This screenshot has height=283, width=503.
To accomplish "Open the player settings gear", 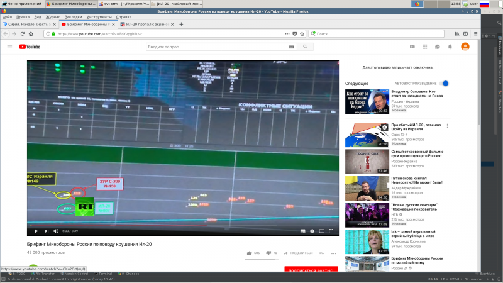I will [312, 231].
